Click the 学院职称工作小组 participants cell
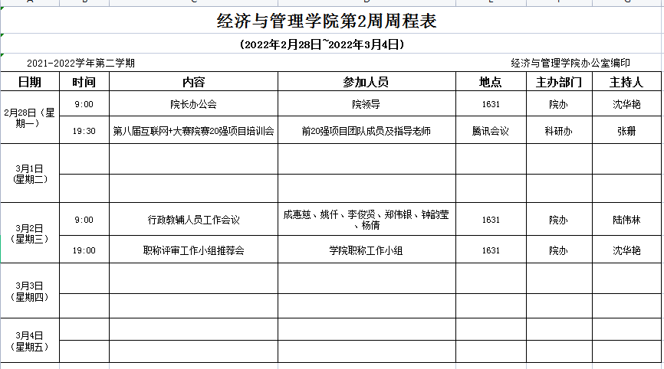 click(x=367, y=250)
